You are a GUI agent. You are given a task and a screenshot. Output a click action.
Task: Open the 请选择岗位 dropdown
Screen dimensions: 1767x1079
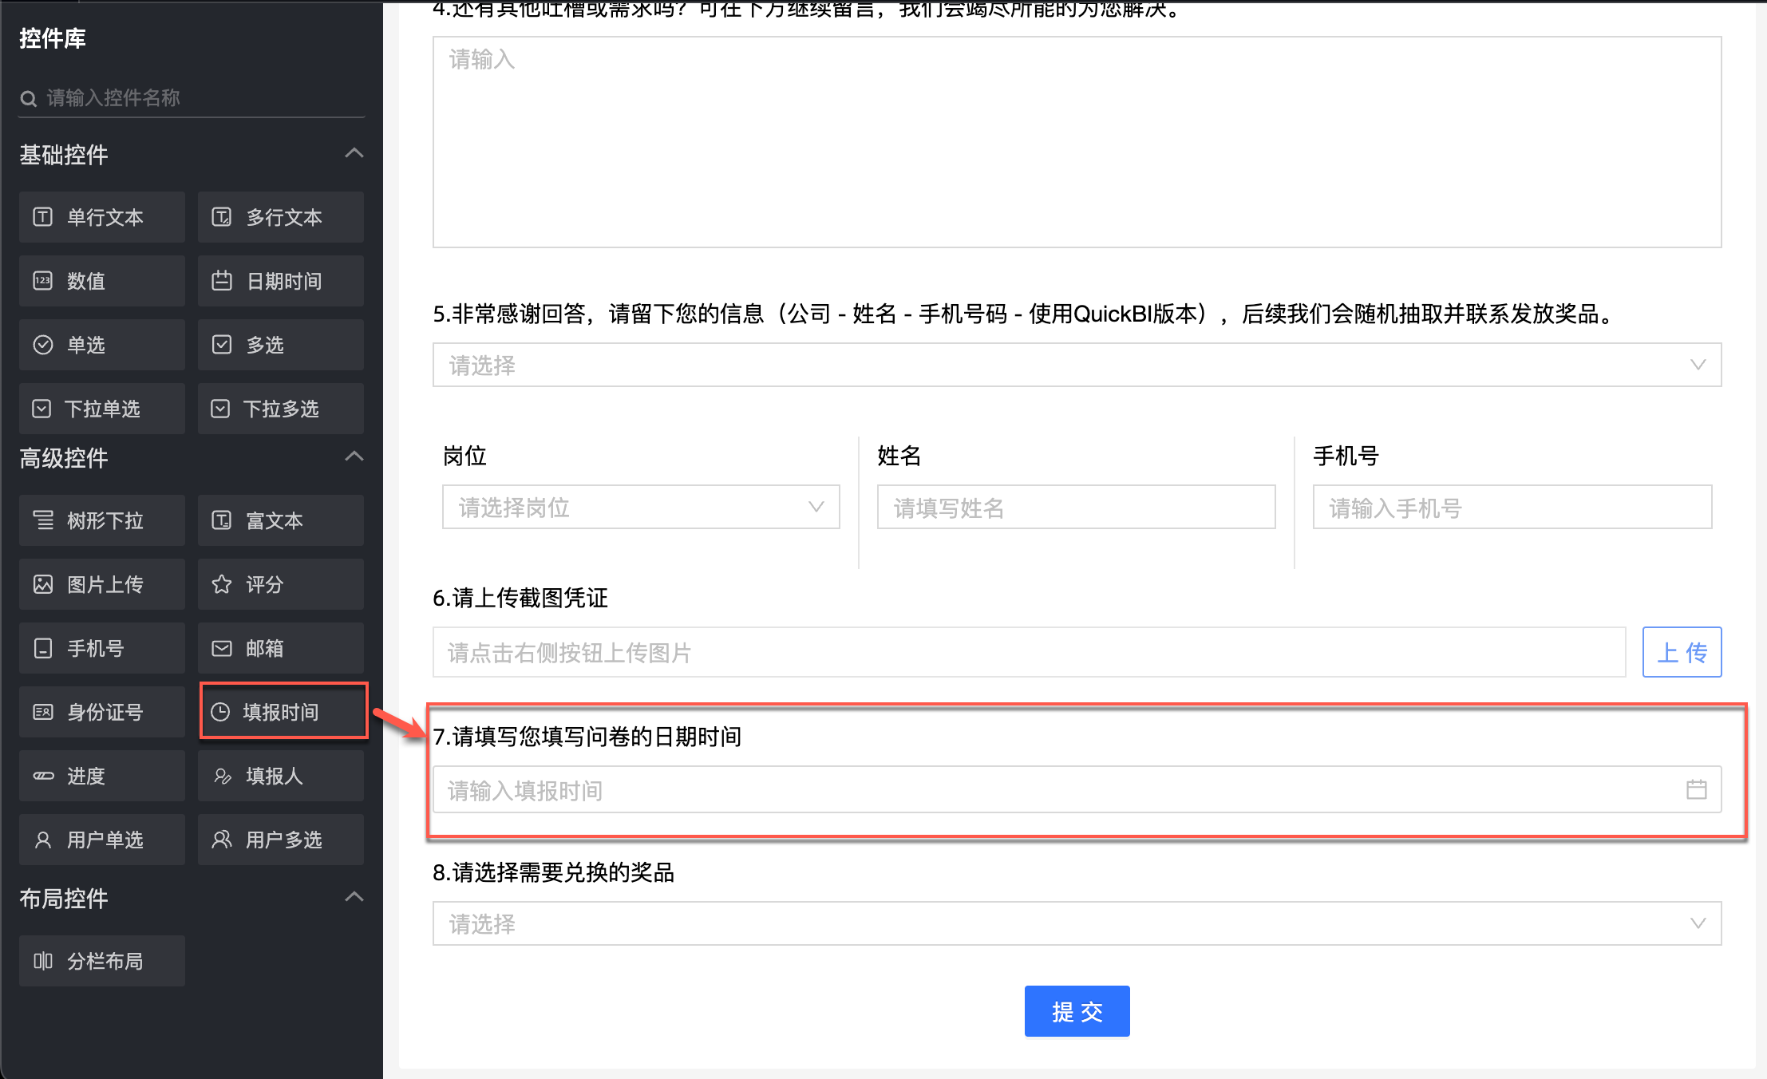pos(640,507)
